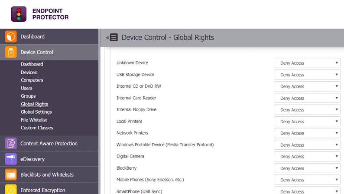This screenshot has width=344, height=194.
Task: Click the Blacklists and Whitelists icon
Action: click(11, 174)
